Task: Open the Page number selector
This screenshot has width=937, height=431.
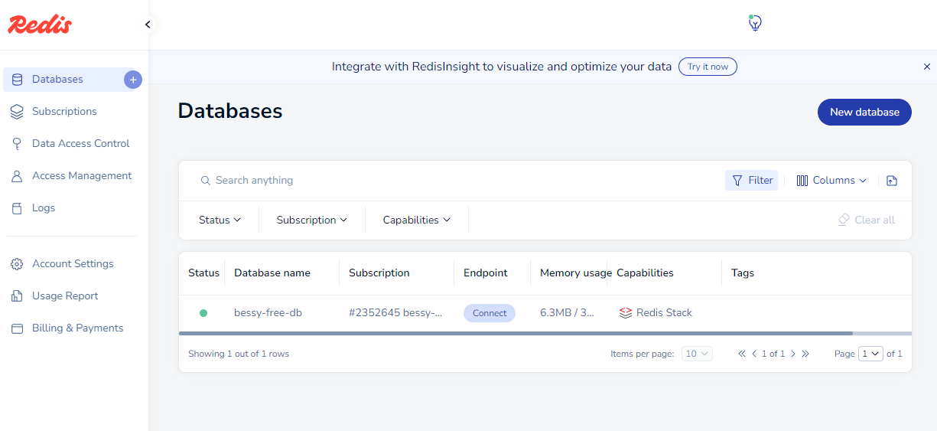Action: pyautogui.click(x=871, y=354)
